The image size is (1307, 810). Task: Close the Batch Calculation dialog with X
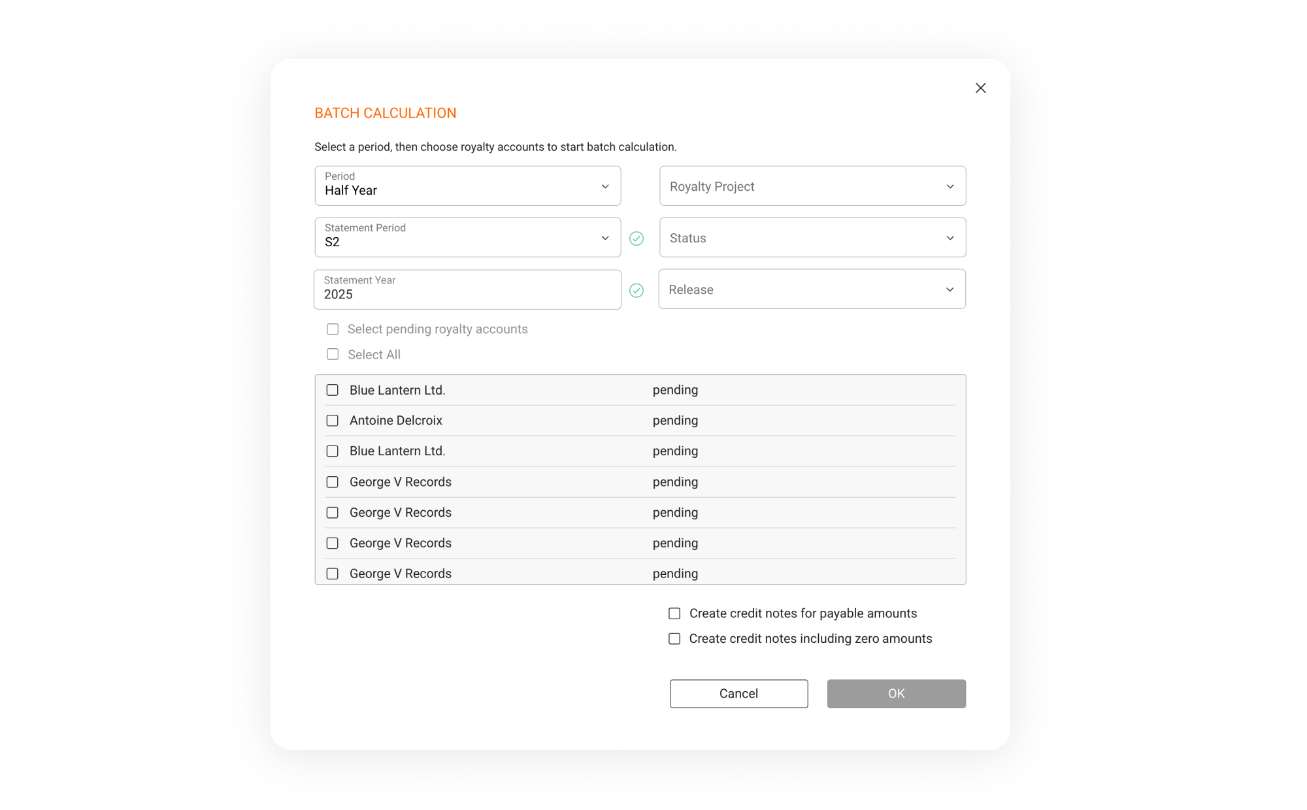pyautogui.click(x=980, y=88)
